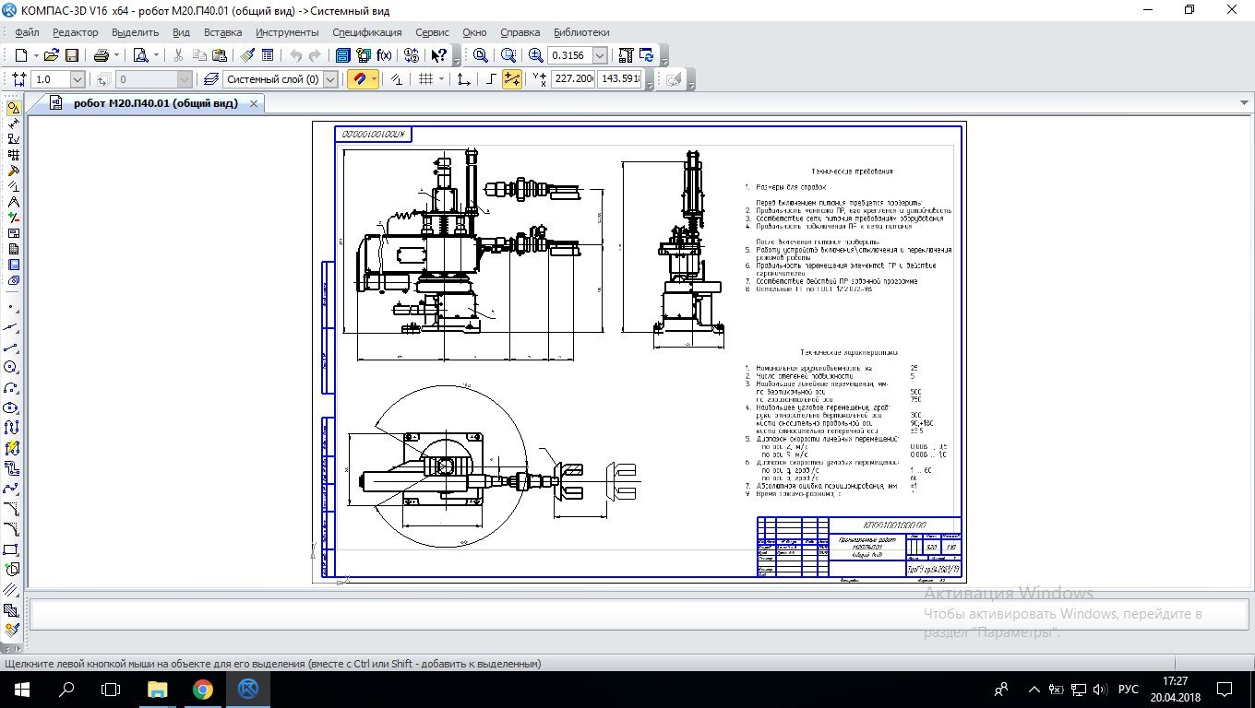Select the робот М20.П40.01 document tab

(155, 103)
